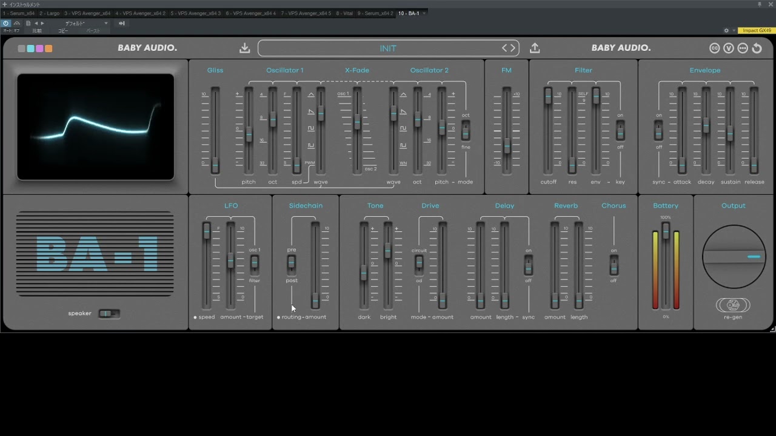776x436 pixels.
Task: Click the arrow-to-bar icon in host toolbar
Action: point(122,23)
